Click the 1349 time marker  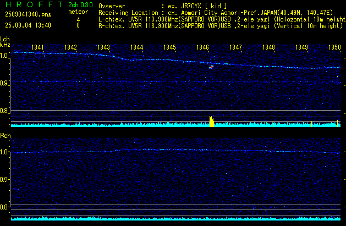(301, 47)
